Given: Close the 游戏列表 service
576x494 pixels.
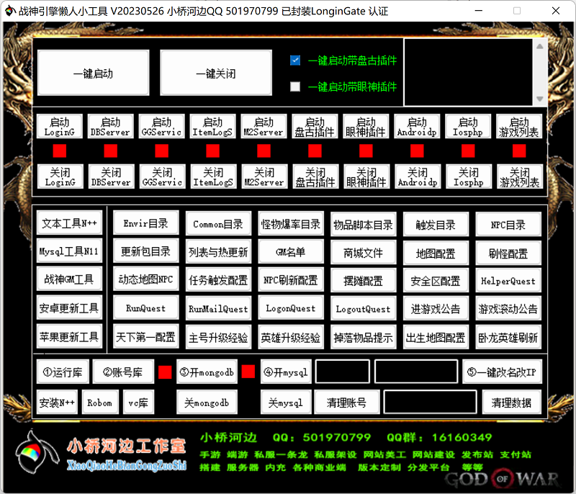Looking at the screenshot, I should 520,176.
